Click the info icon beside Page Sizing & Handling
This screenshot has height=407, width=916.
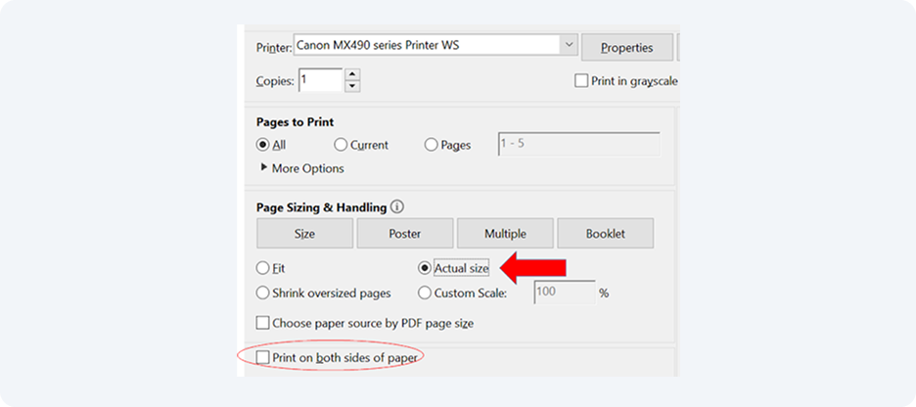[398, 206]
